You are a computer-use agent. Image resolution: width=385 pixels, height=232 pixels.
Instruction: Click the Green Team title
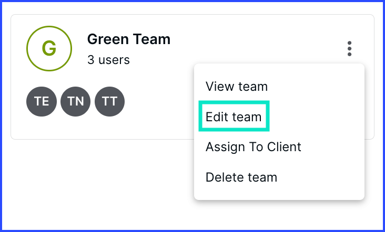click(x=129, y=39)
